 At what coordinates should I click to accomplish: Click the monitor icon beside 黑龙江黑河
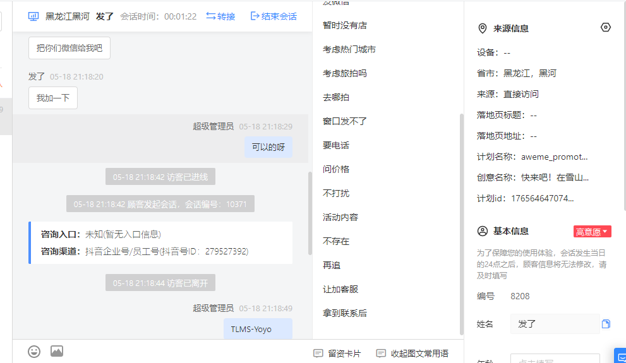pos(33,16)
